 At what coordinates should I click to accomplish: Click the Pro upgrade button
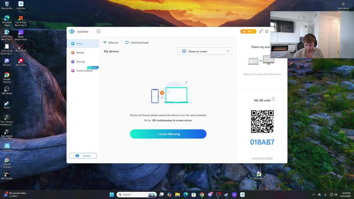pyautogui.click(x=248, y=32)
